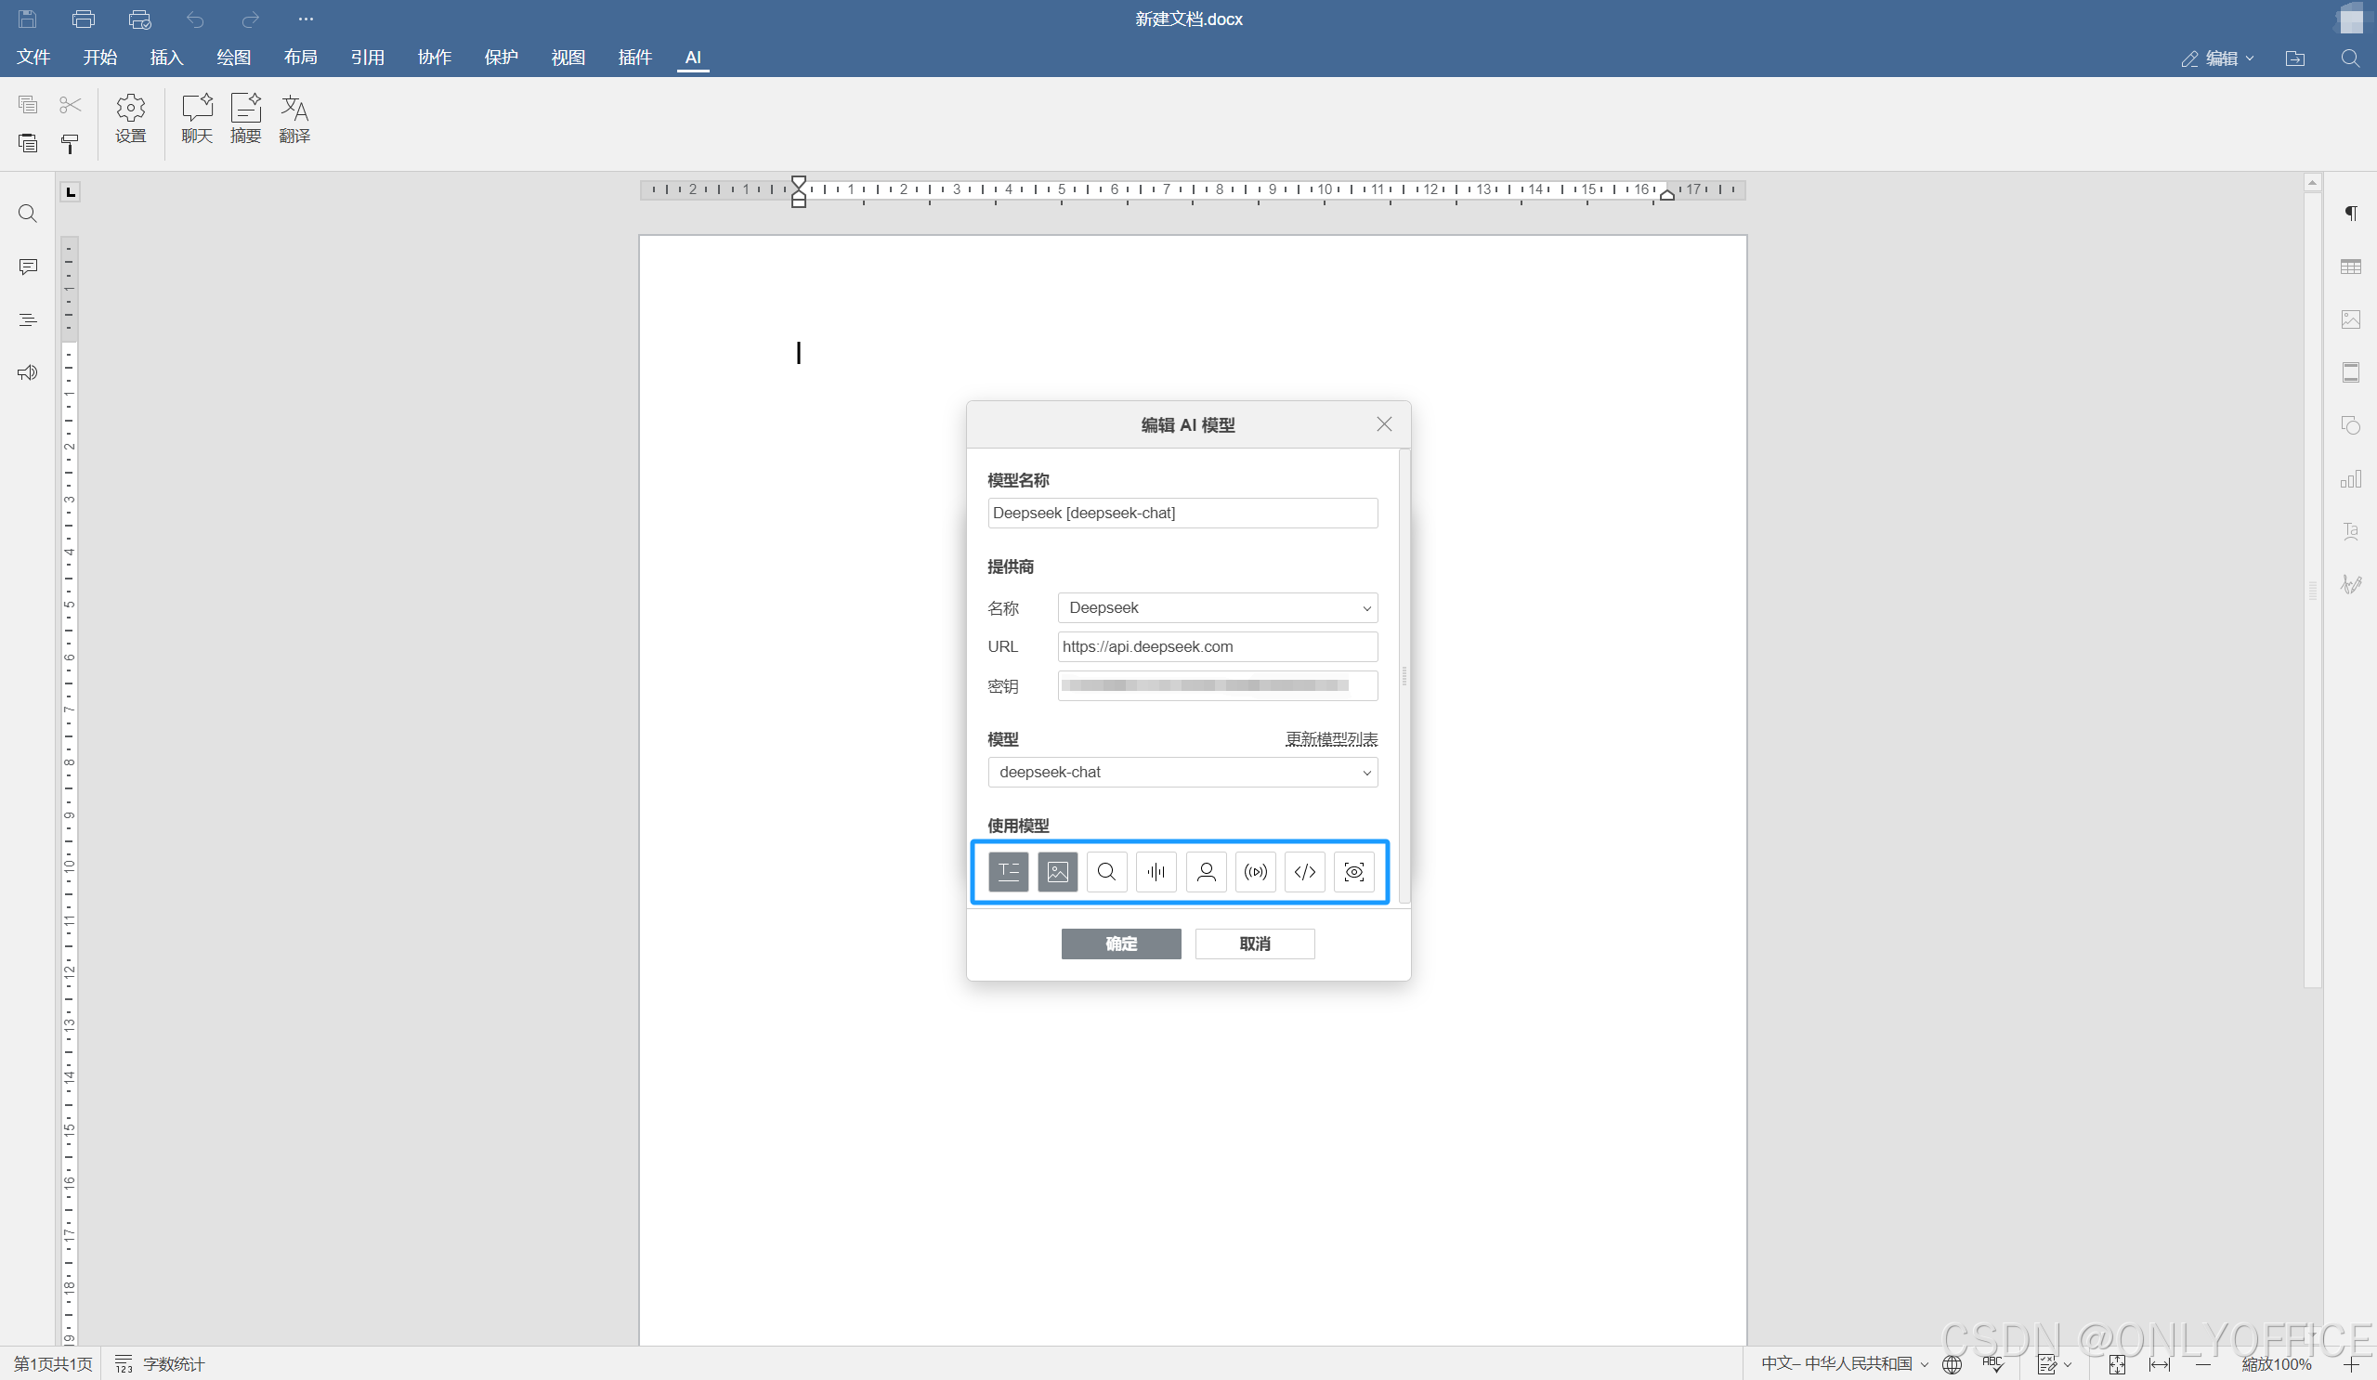Expand the provider name Deepseek dropdown

(x=1217, y=607)
